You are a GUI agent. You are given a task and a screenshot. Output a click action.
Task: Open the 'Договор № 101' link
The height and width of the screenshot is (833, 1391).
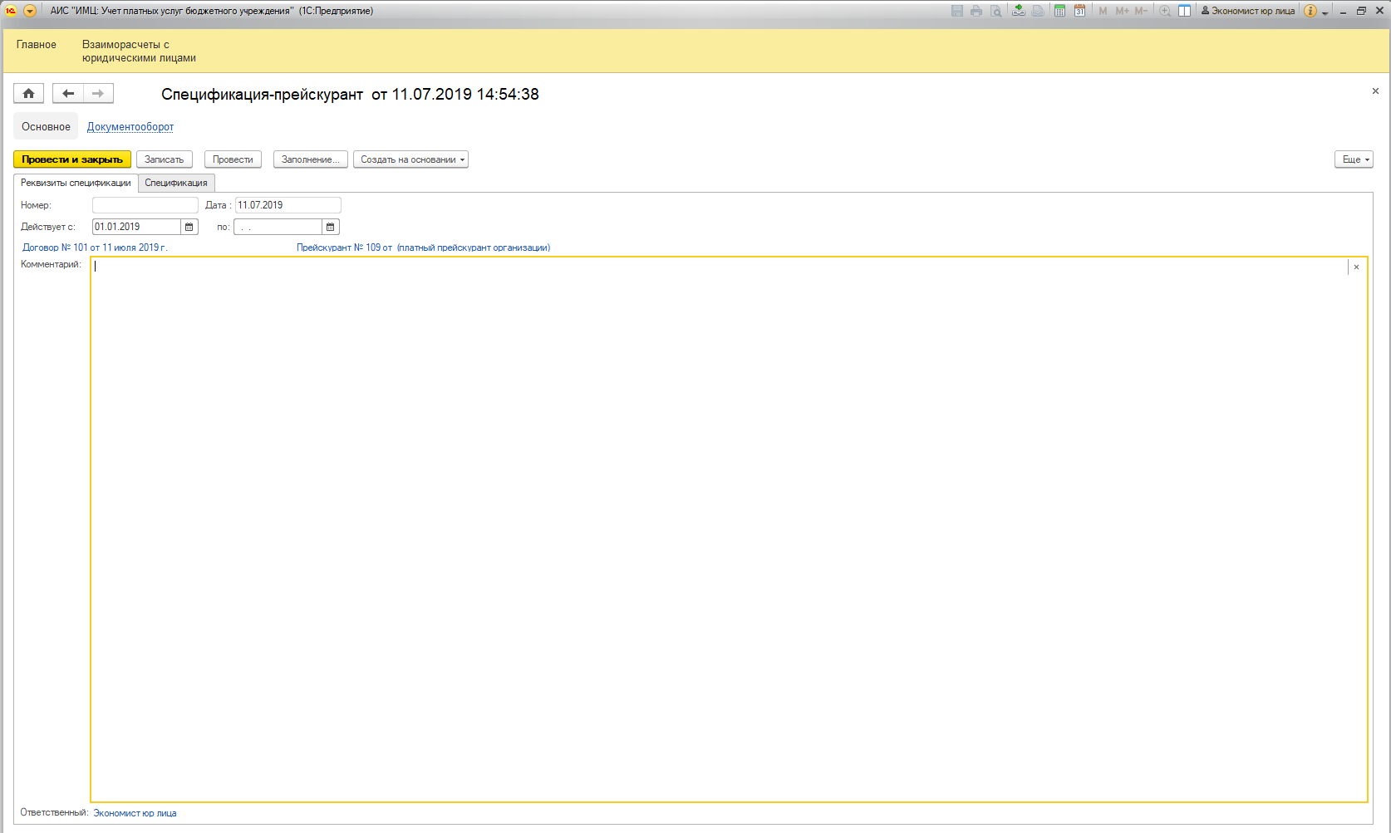[95, 247]
